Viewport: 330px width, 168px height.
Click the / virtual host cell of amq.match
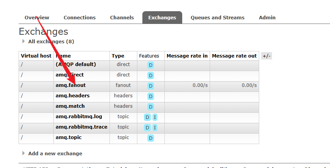[x=36, y=107]
